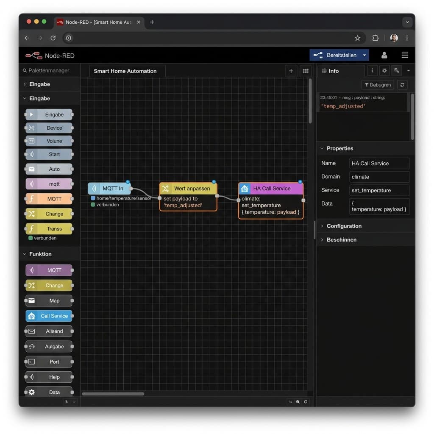Click the reset view icon in footer

point(306,402)
